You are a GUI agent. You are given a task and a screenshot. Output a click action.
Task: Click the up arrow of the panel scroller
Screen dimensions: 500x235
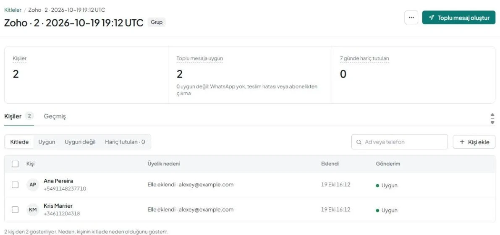(492, 115)
